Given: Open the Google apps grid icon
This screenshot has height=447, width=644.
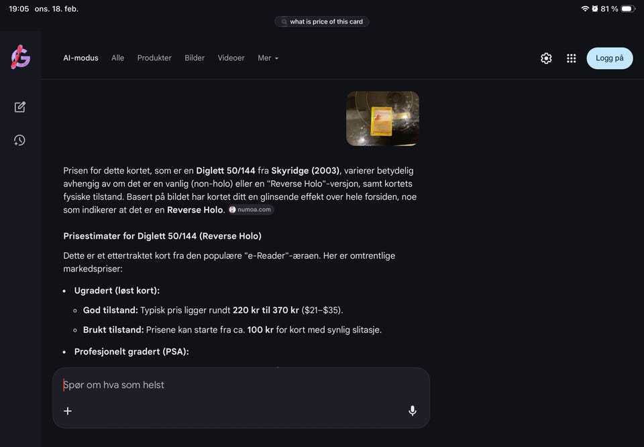Looking at the screenshot, I should click(x=571, y=58).
